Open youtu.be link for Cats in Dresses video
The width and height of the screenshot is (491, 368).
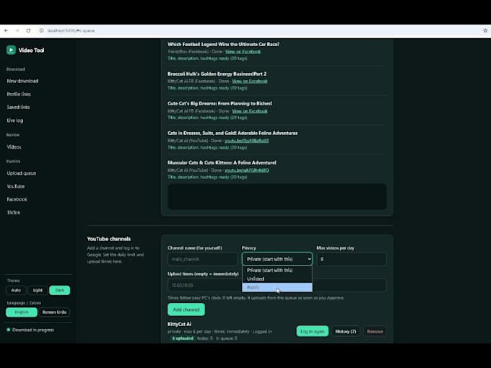(247, 141)
